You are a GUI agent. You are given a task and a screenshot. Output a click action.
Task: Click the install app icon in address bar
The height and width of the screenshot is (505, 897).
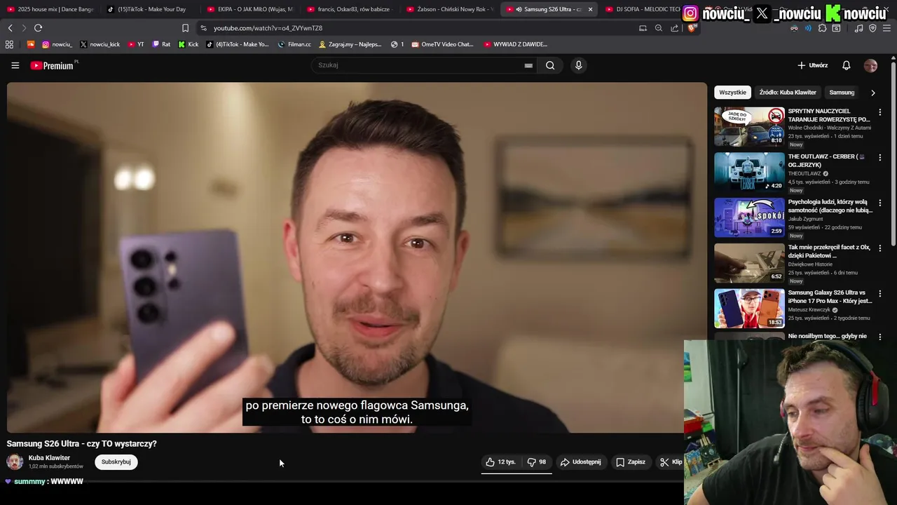point(643,28)
